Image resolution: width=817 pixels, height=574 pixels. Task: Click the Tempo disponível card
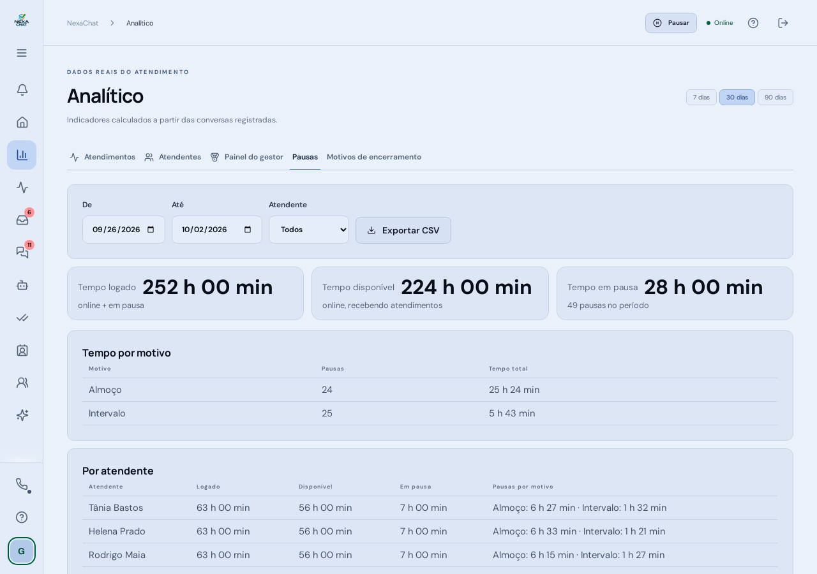pyautogui.click(x=430, y=293)
